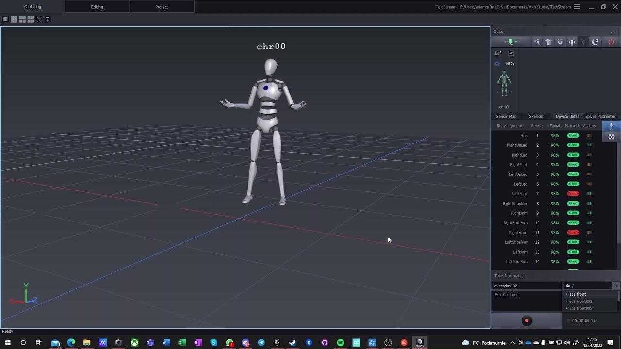This screenshot has height=349, width=621.
Task: Click the take name field excercise002
Action: (x=527, y=286)
